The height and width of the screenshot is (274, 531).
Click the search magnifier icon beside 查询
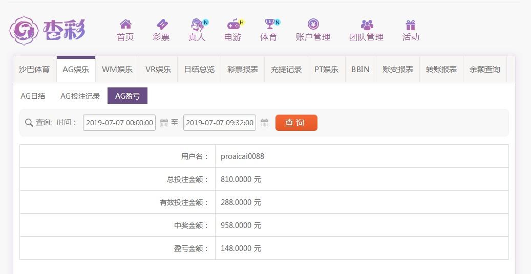(x=29, y=123)
